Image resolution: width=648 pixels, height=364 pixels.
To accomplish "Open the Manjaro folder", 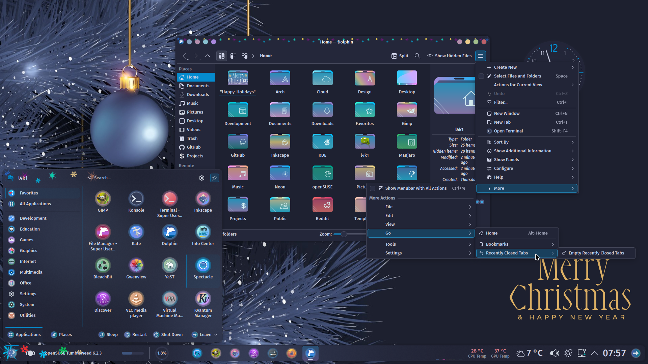I will (x=407, y=145).
